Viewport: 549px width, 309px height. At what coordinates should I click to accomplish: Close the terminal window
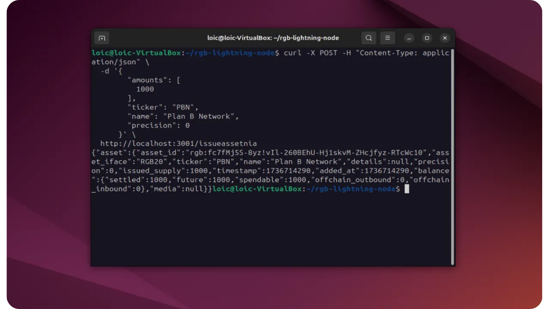pos(445,38)
